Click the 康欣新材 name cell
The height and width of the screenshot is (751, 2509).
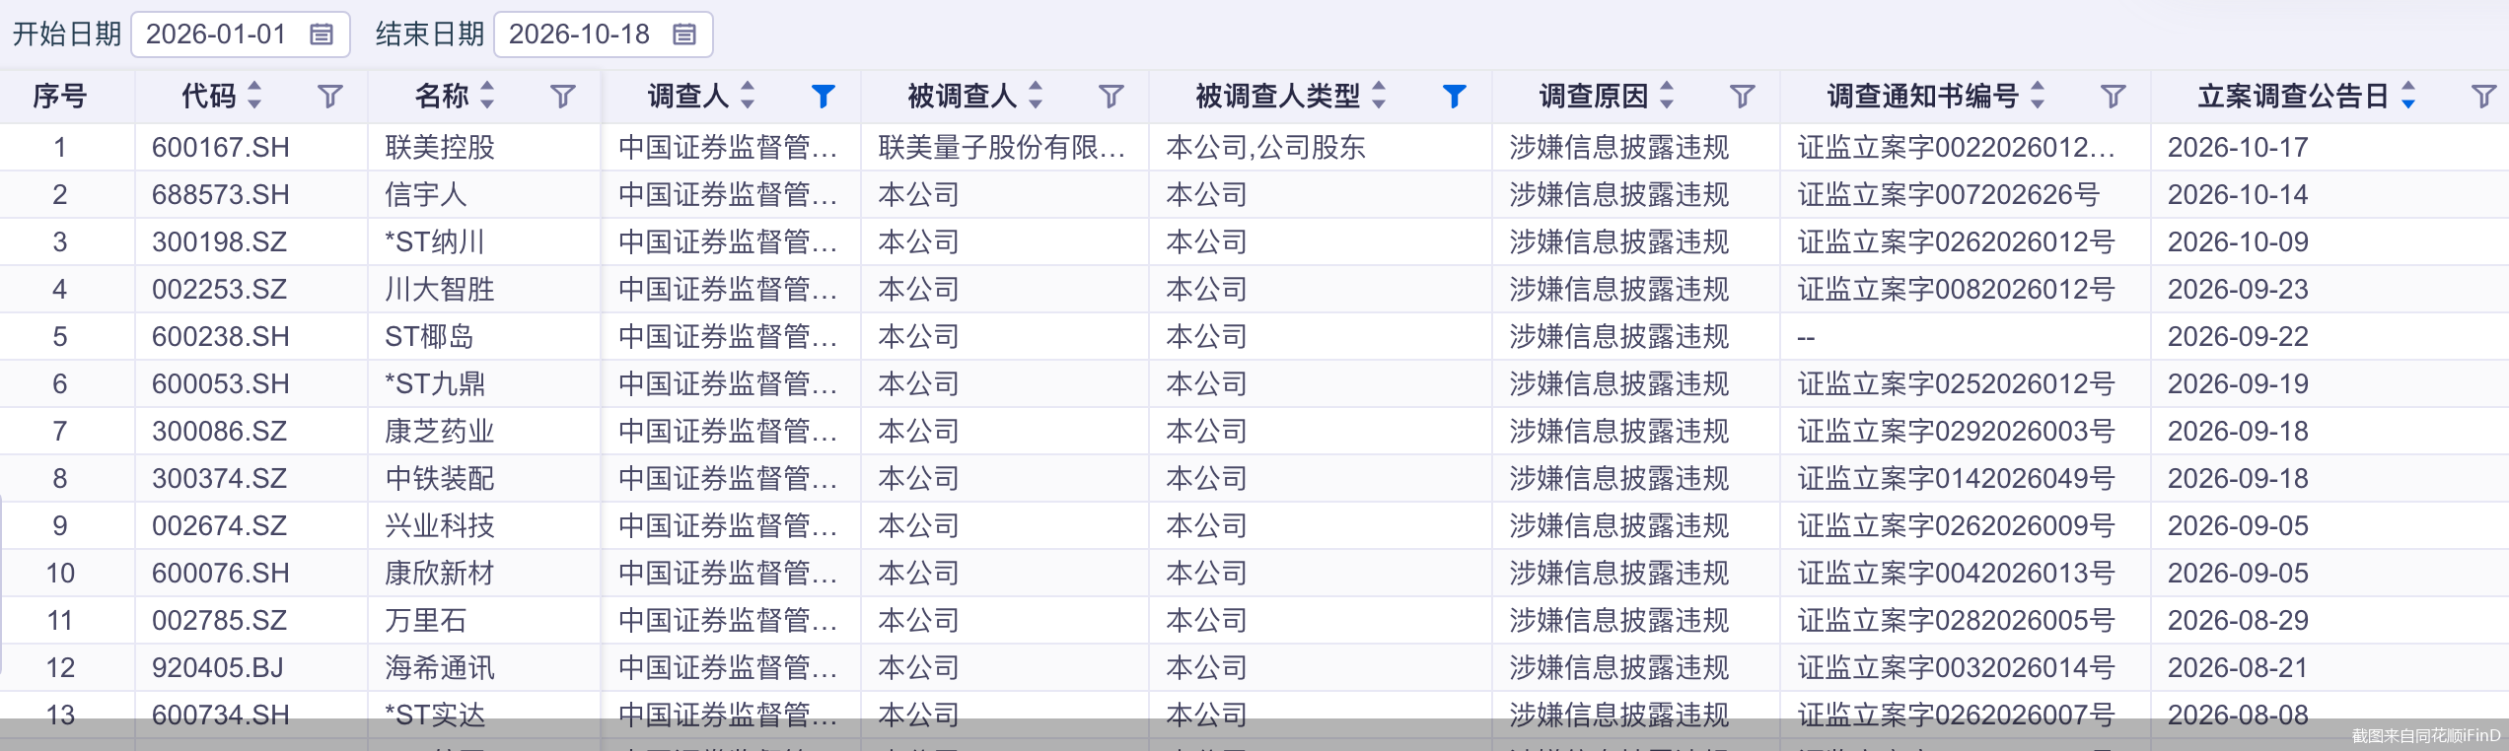pyautogui.click(x=440, y=574)
